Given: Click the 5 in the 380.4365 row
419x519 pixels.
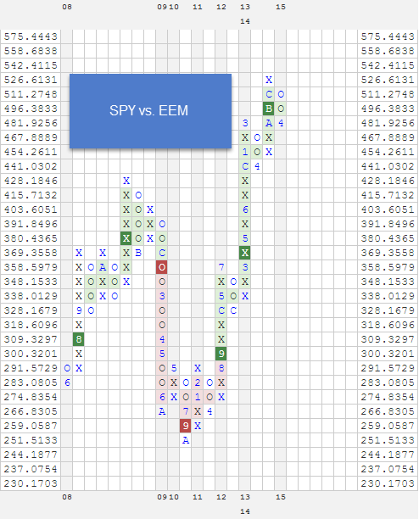Looking at the screenshot, I should pos(245,238).
